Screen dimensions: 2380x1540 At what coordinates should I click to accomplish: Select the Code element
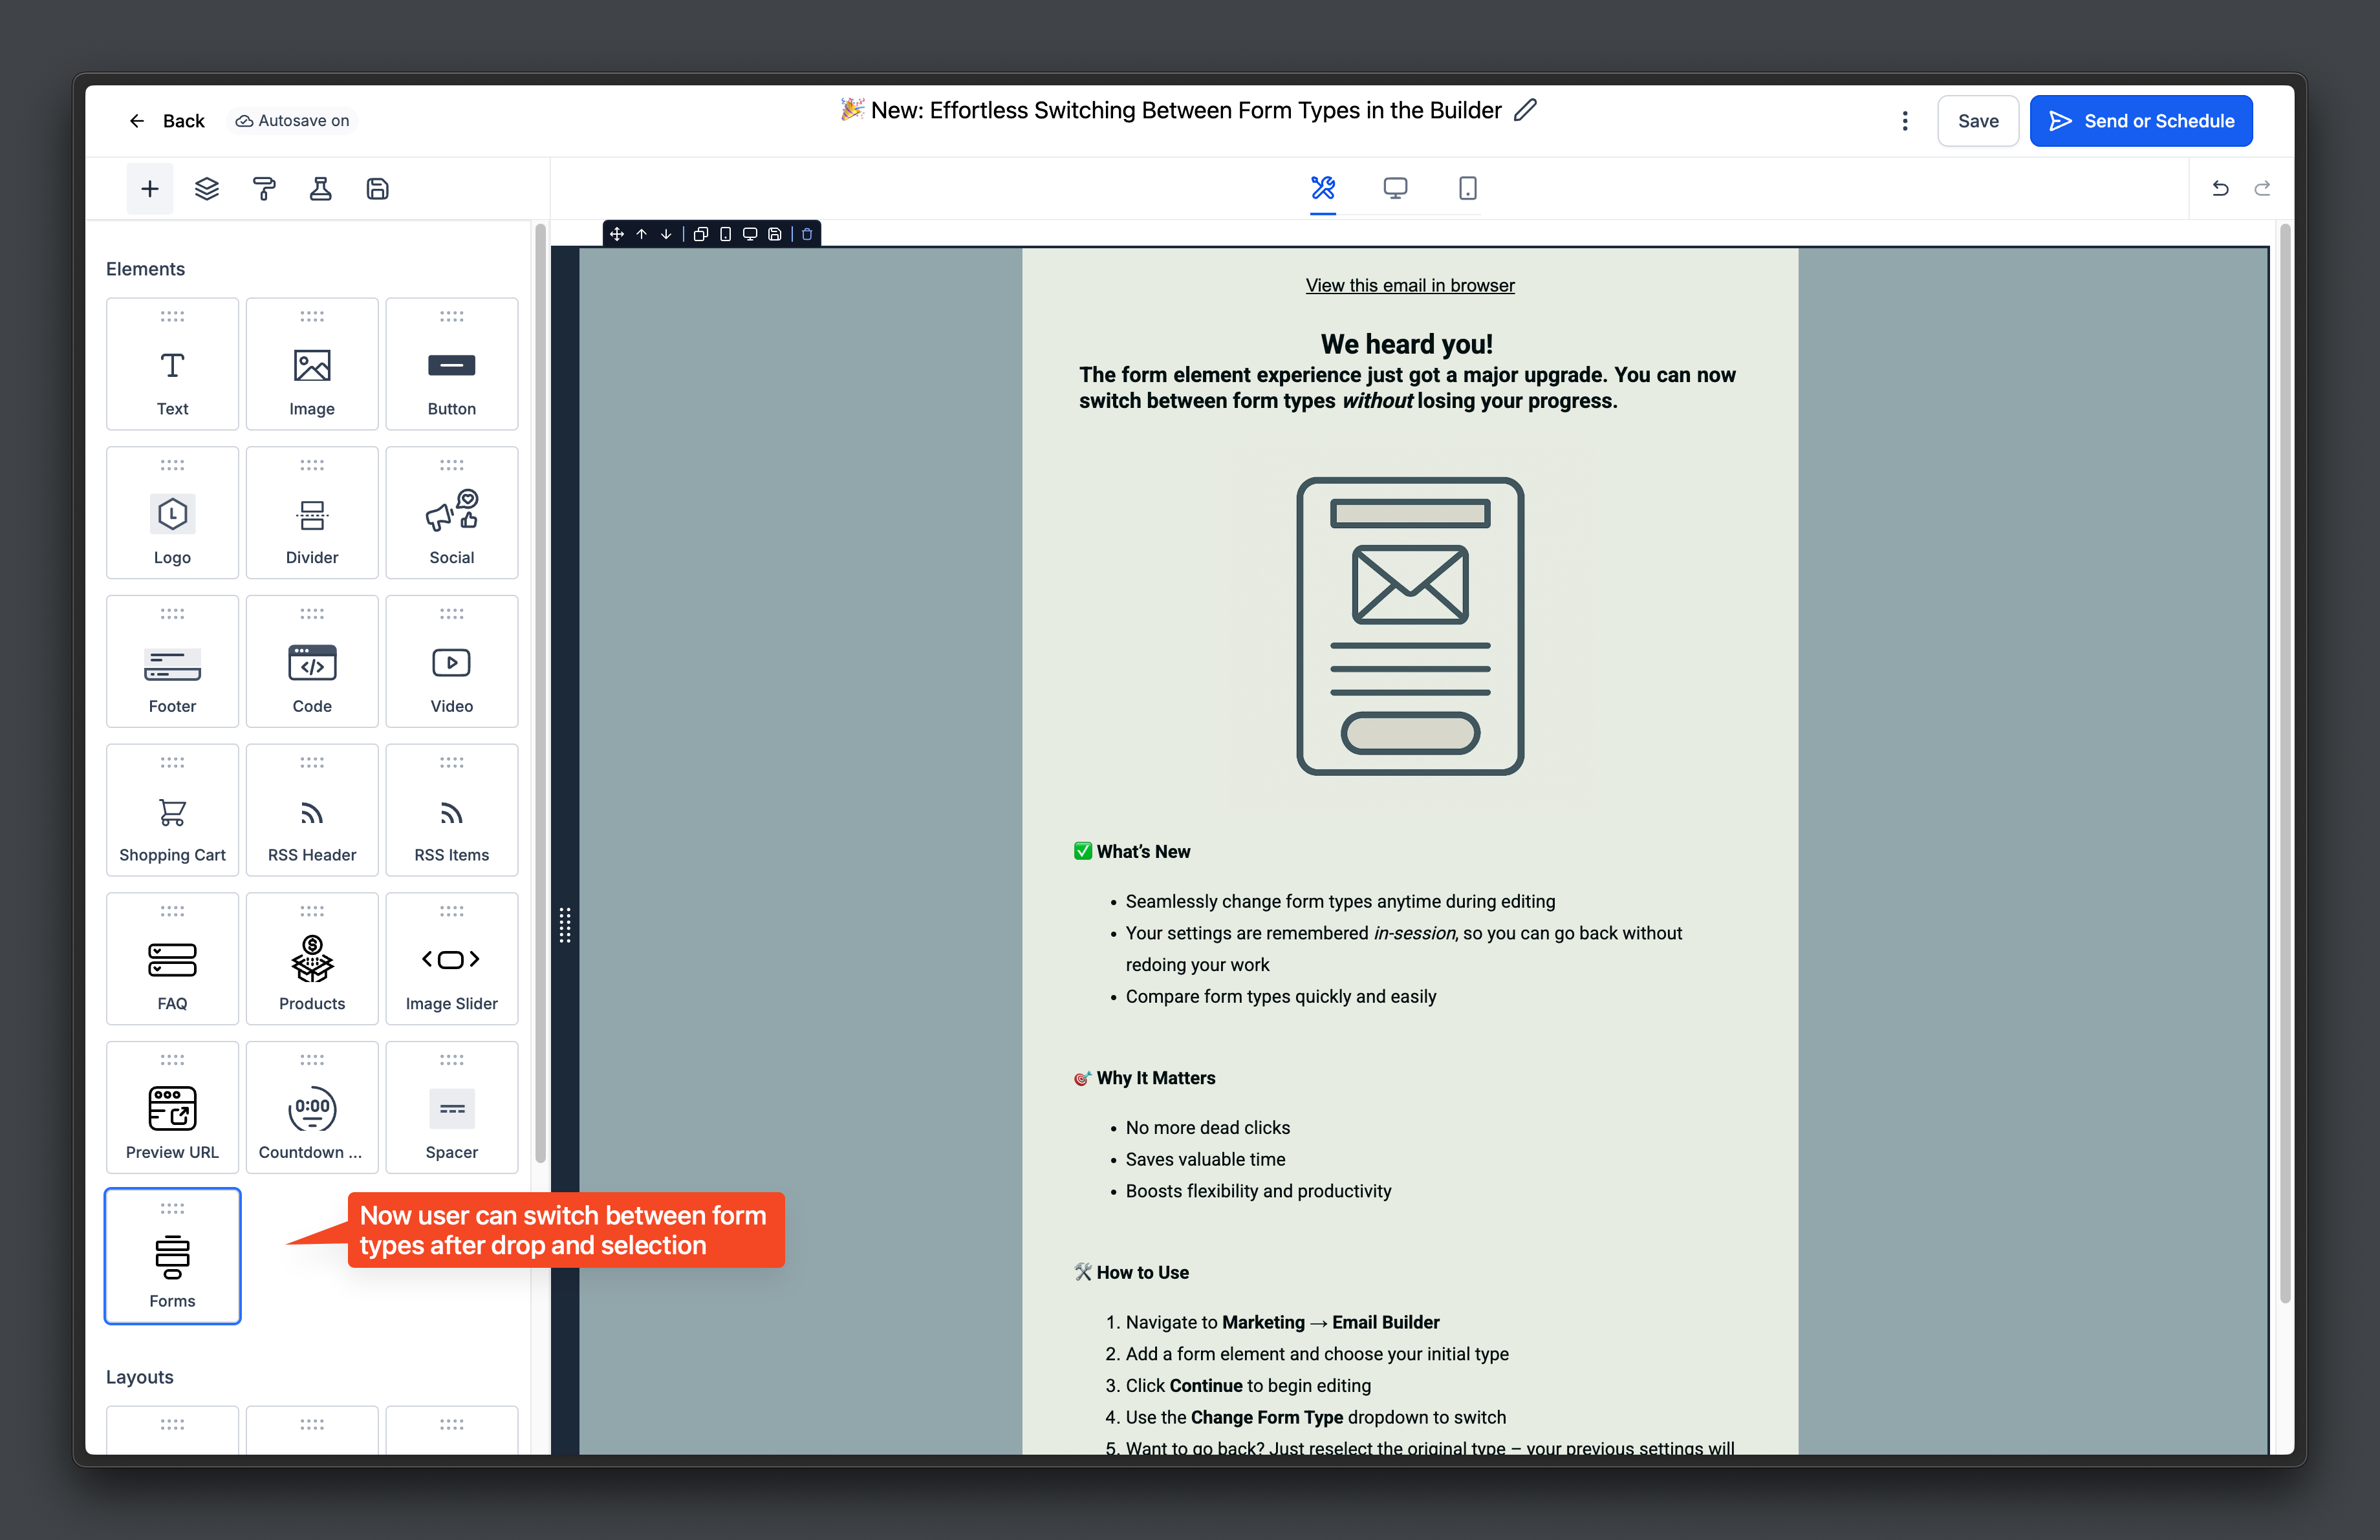click(312, 661)
